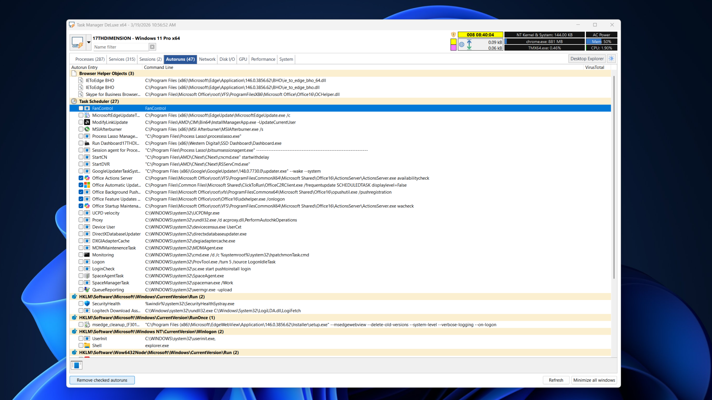Check the FanControl autorun checkbox

(x=81, y=109)
